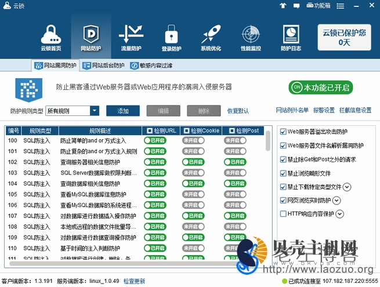Click the rules list vertical scrollbar
The width and height of the screenshot is (380, 287).
267,141
